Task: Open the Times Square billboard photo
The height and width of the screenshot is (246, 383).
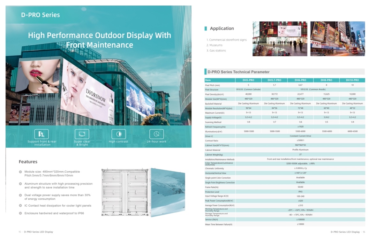Action: click(338, 39)
